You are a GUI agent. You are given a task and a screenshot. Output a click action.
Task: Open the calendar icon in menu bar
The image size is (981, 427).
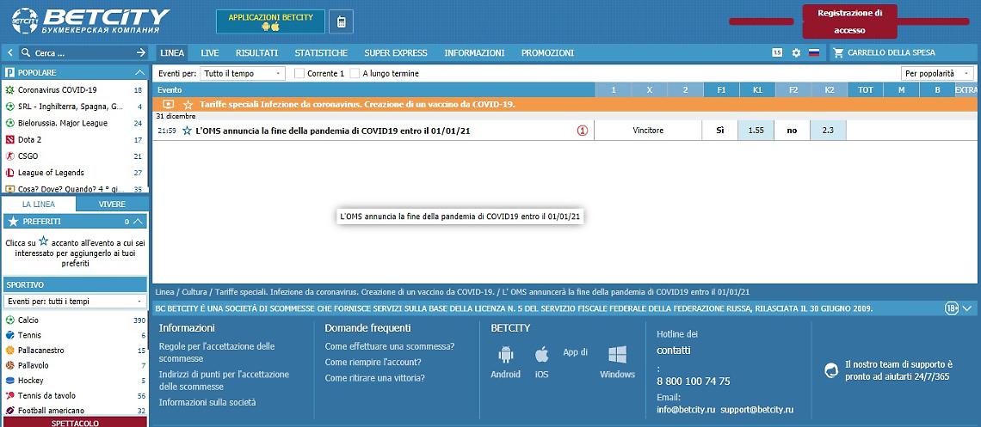[x=777, y=53]
